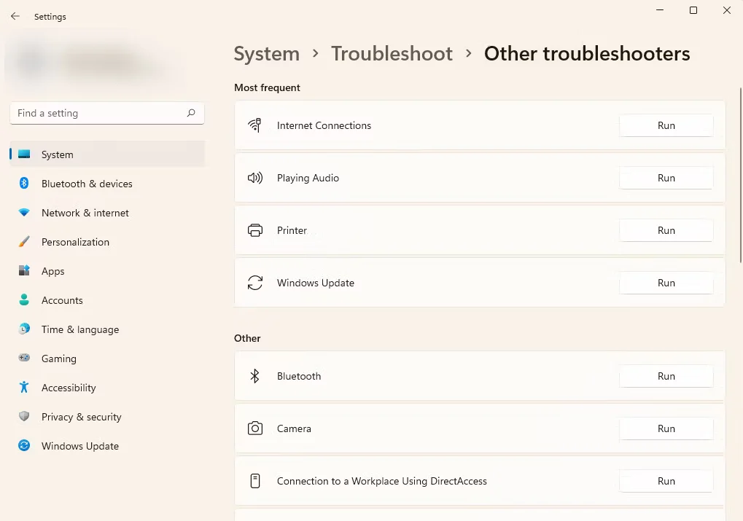
Task: Click the Find a setting search field
Action: pos(98,113)
